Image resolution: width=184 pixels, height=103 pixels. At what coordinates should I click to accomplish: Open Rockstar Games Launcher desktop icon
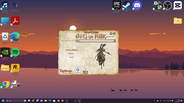pyautogui.click(x=15, y=70)
